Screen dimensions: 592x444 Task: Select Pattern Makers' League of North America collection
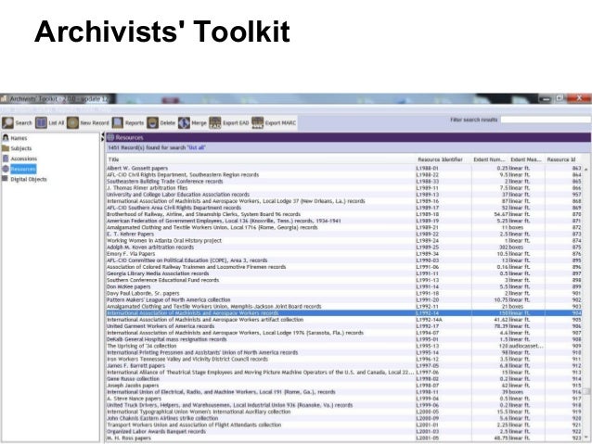click(344, 300)
